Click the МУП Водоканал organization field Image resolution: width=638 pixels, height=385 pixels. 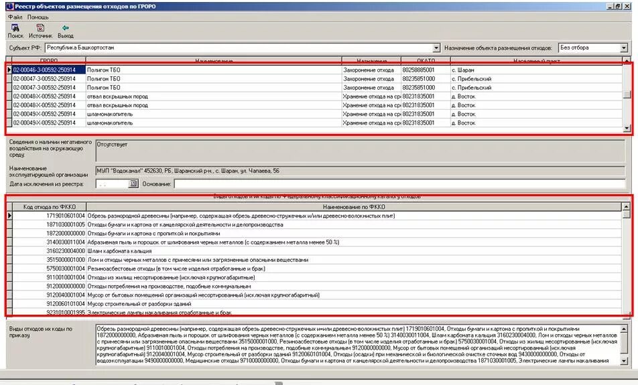360,171
